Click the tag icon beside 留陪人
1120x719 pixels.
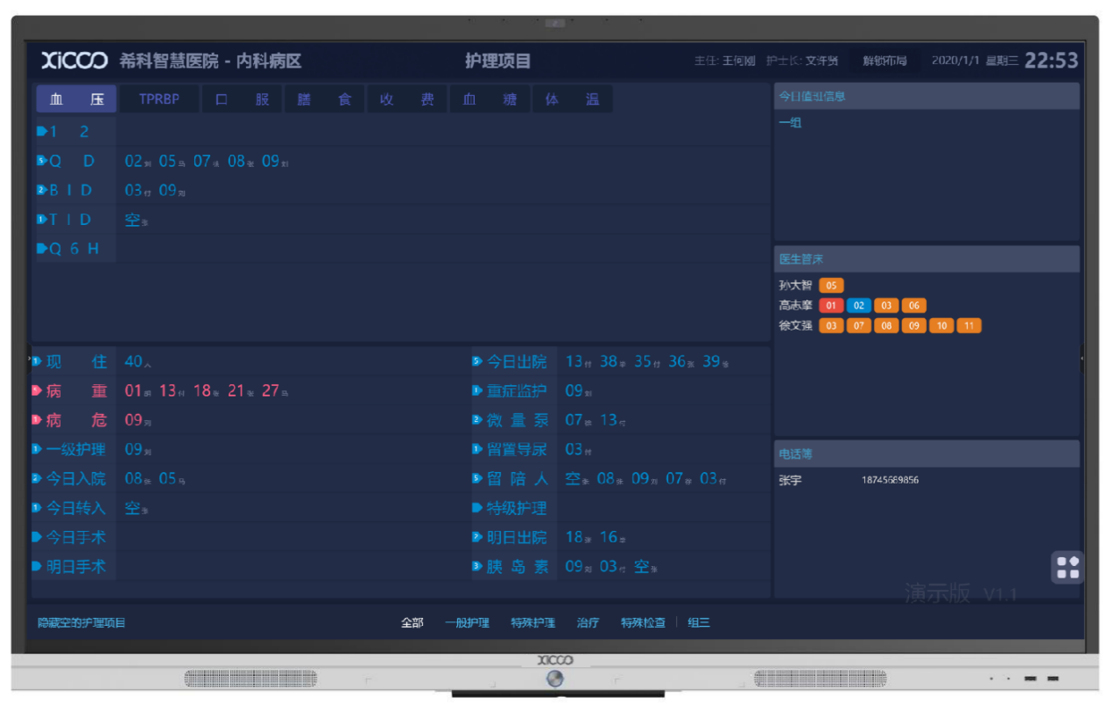coord(477,479)
